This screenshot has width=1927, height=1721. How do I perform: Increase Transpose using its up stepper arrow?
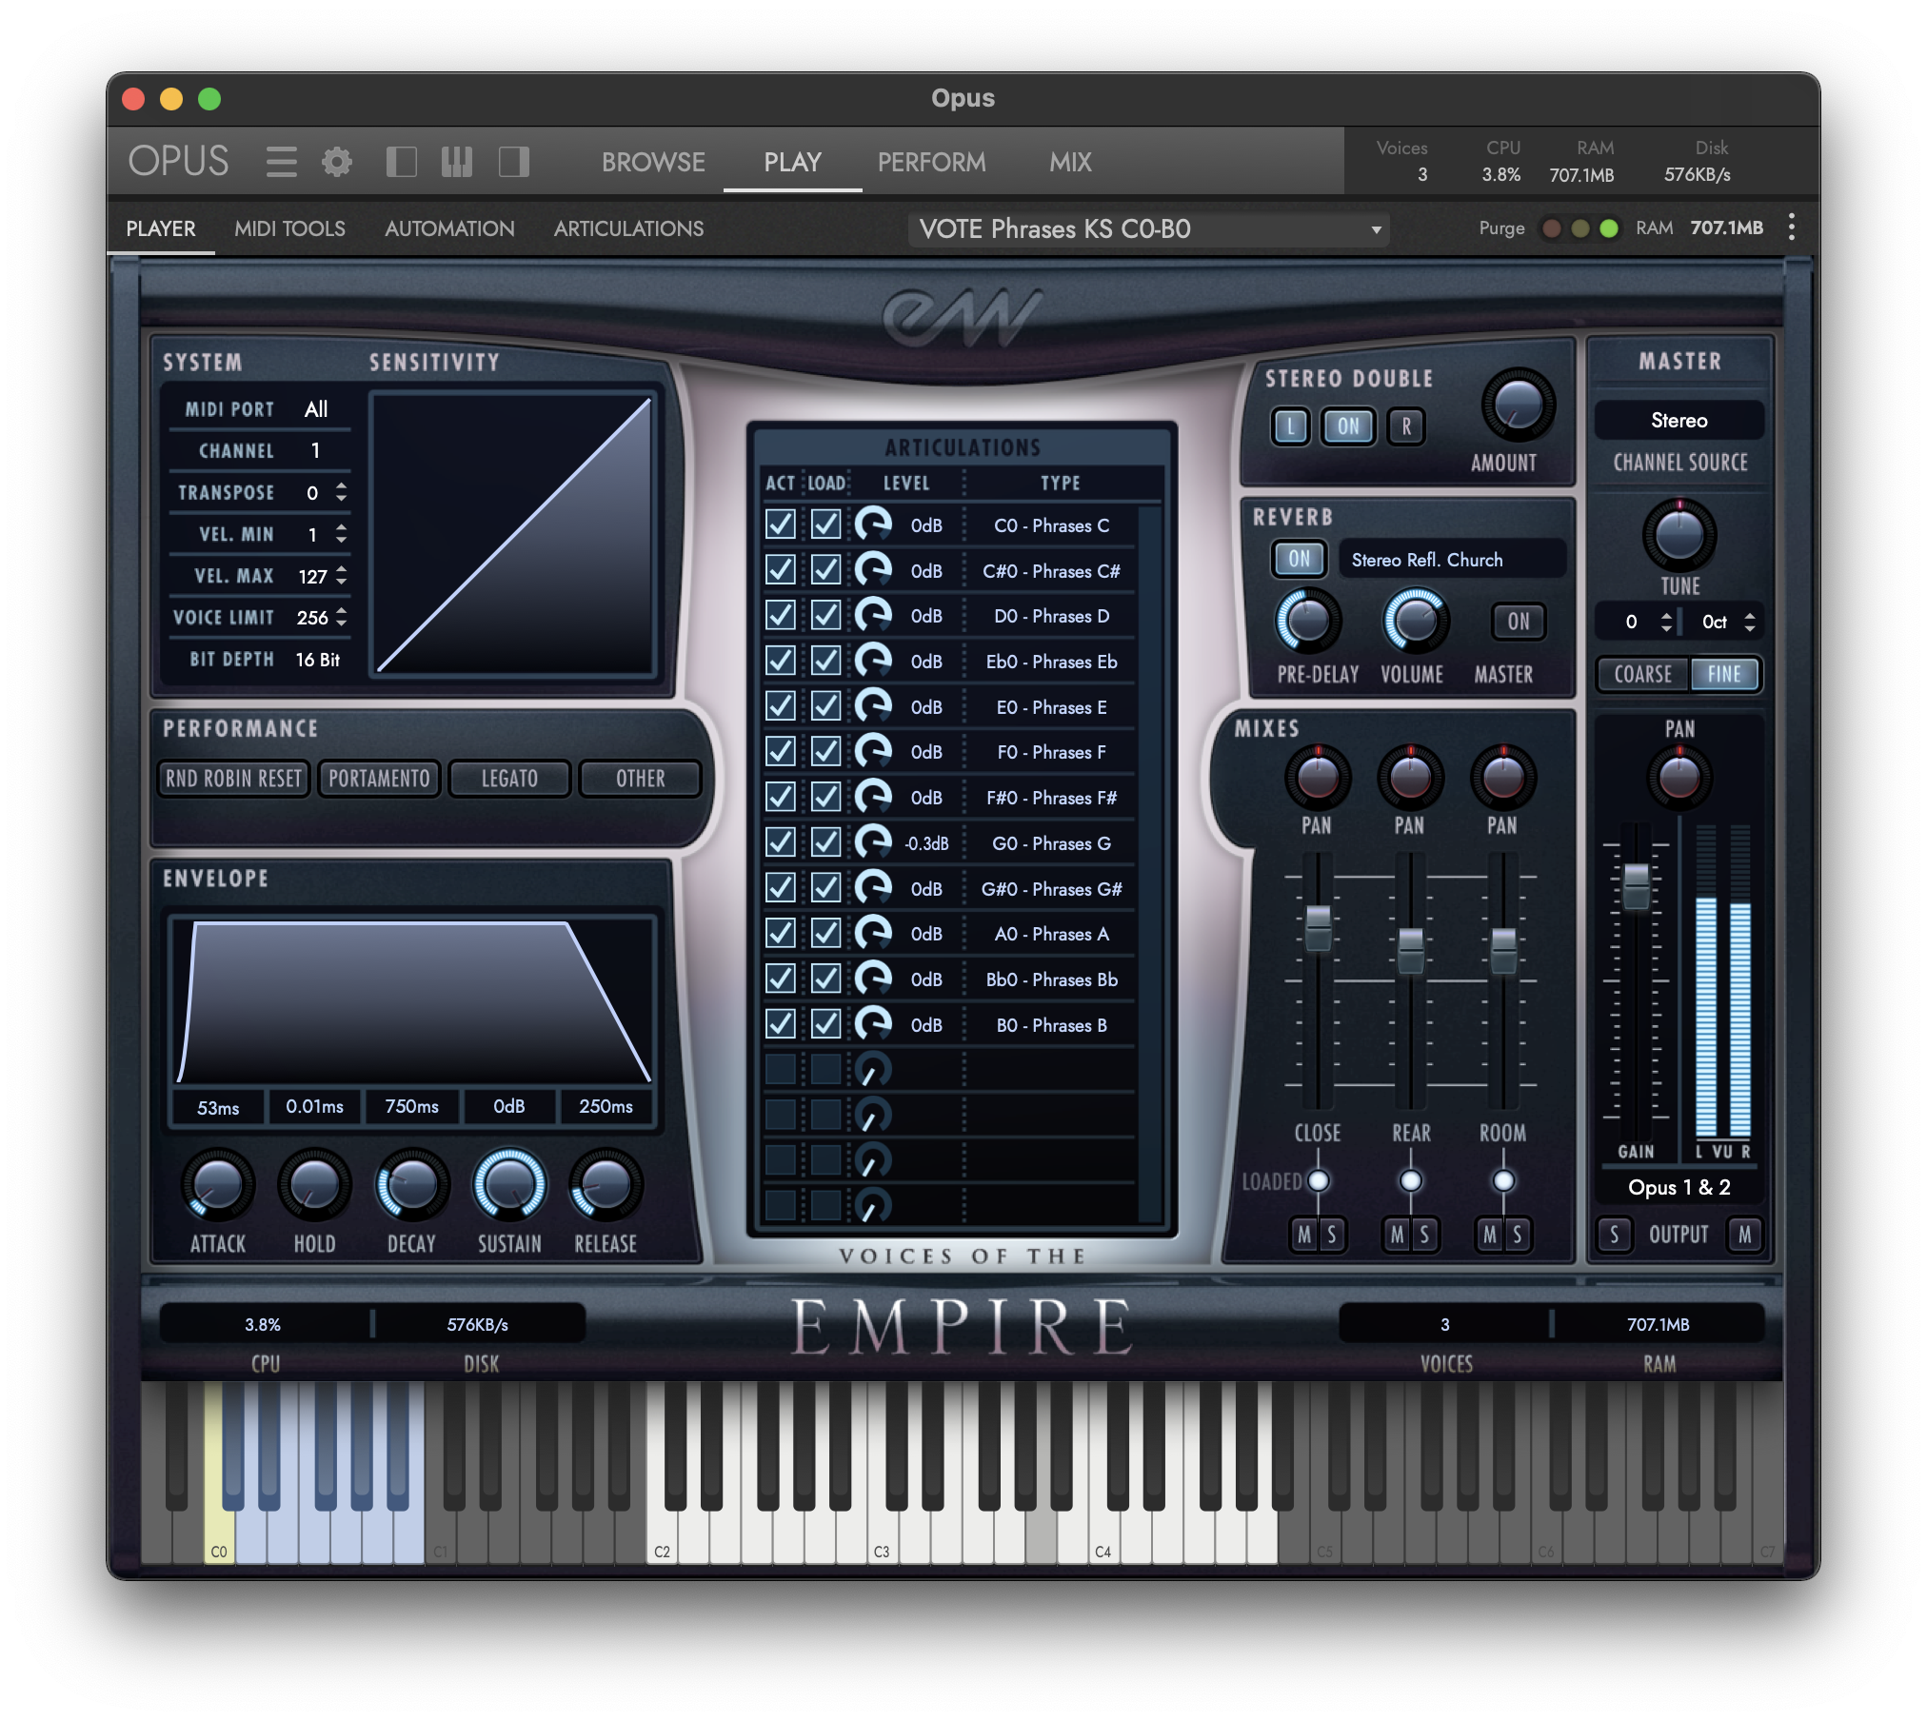point(340,487)
